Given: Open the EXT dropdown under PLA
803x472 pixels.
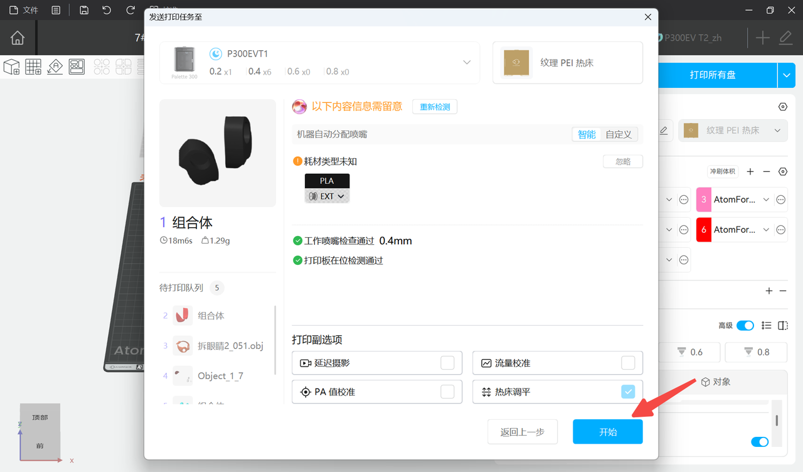Looking at the screenshot, I should 327,196.
